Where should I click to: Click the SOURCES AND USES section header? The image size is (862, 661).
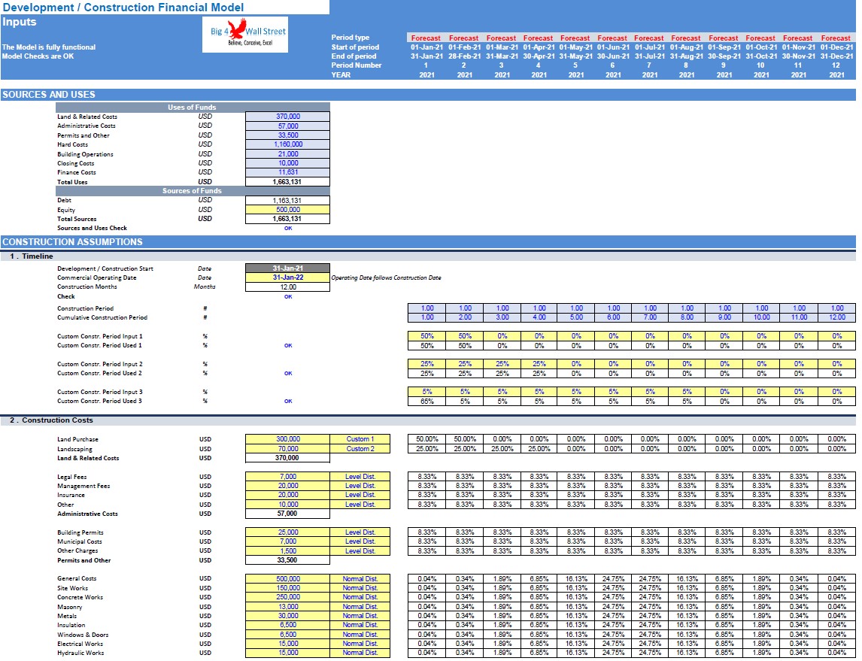pos(428,95)
